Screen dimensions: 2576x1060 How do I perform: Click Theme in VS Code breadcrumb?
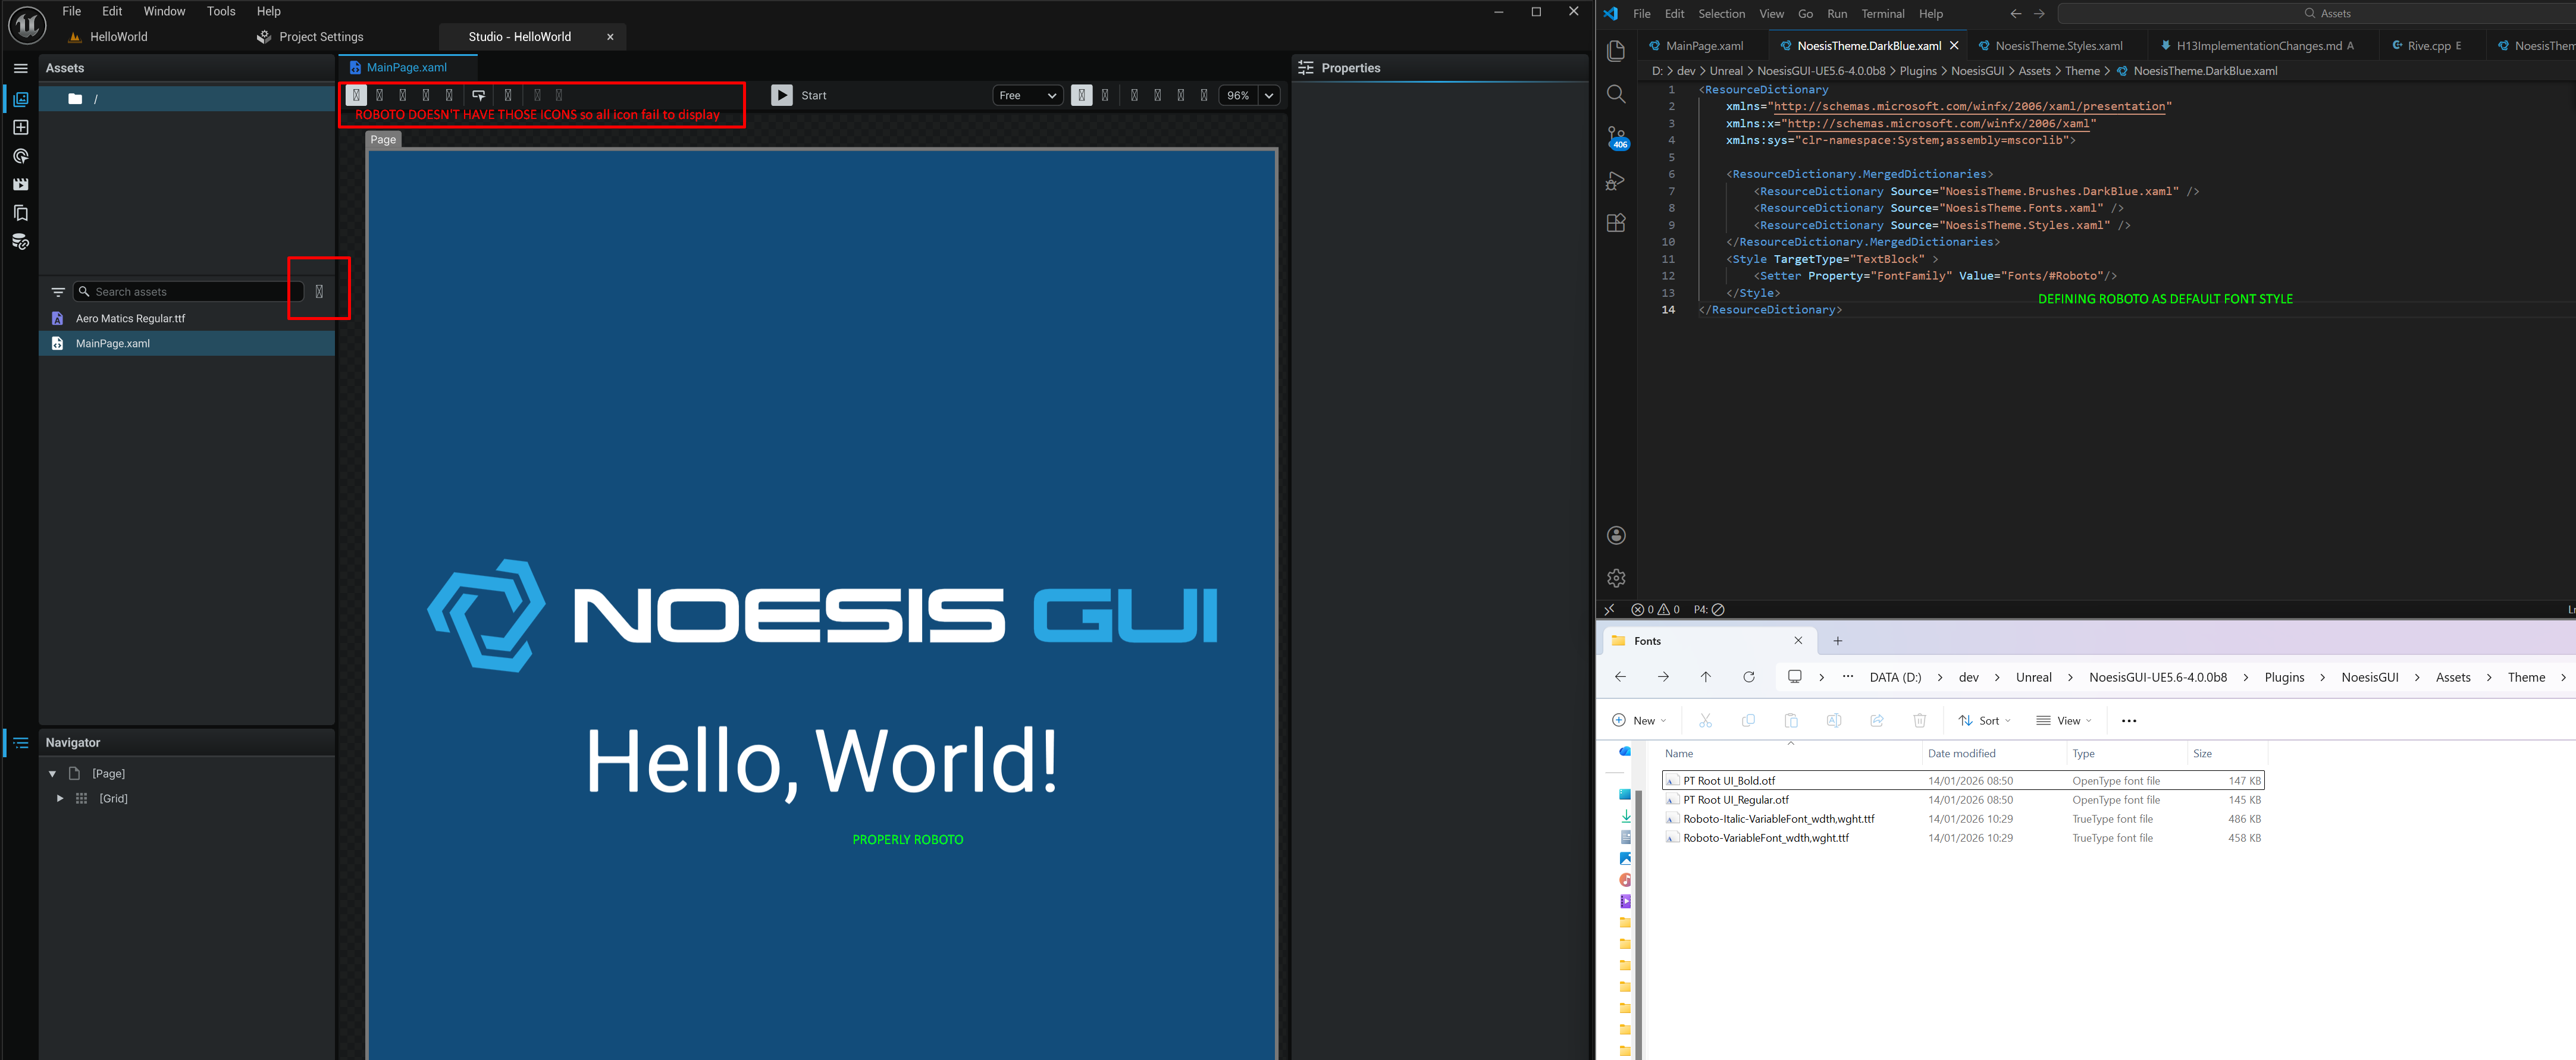click(2082, 71)
